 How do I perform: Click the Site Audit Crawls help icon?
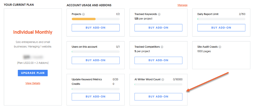click(220, 47)
